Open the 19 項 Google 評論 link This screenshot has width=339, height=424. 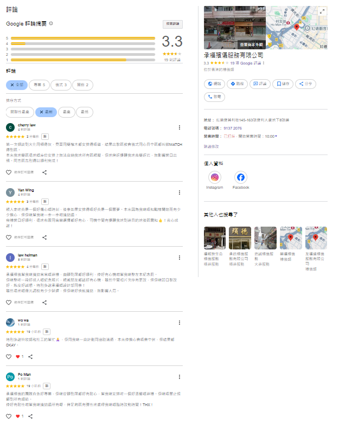(x=246, y=63)
